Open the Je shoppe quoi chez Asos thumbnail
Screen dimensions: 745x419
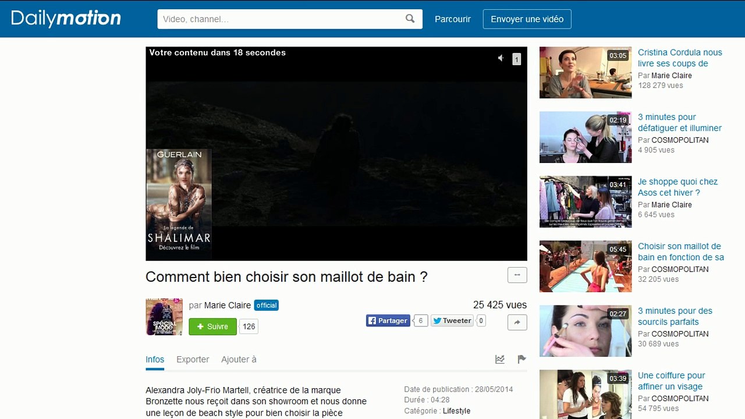tap(586, 202)
